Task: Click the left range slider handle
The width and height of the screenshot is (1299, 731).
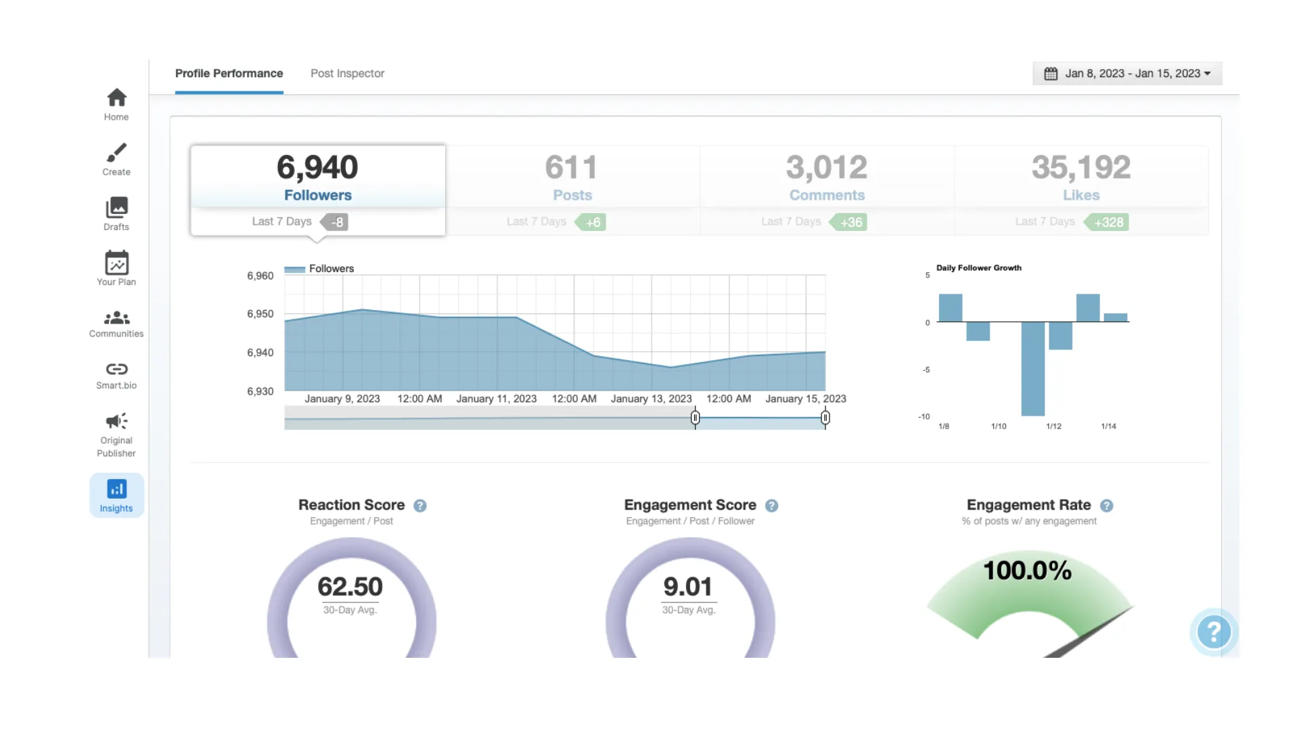Action: tap(695, 418)
